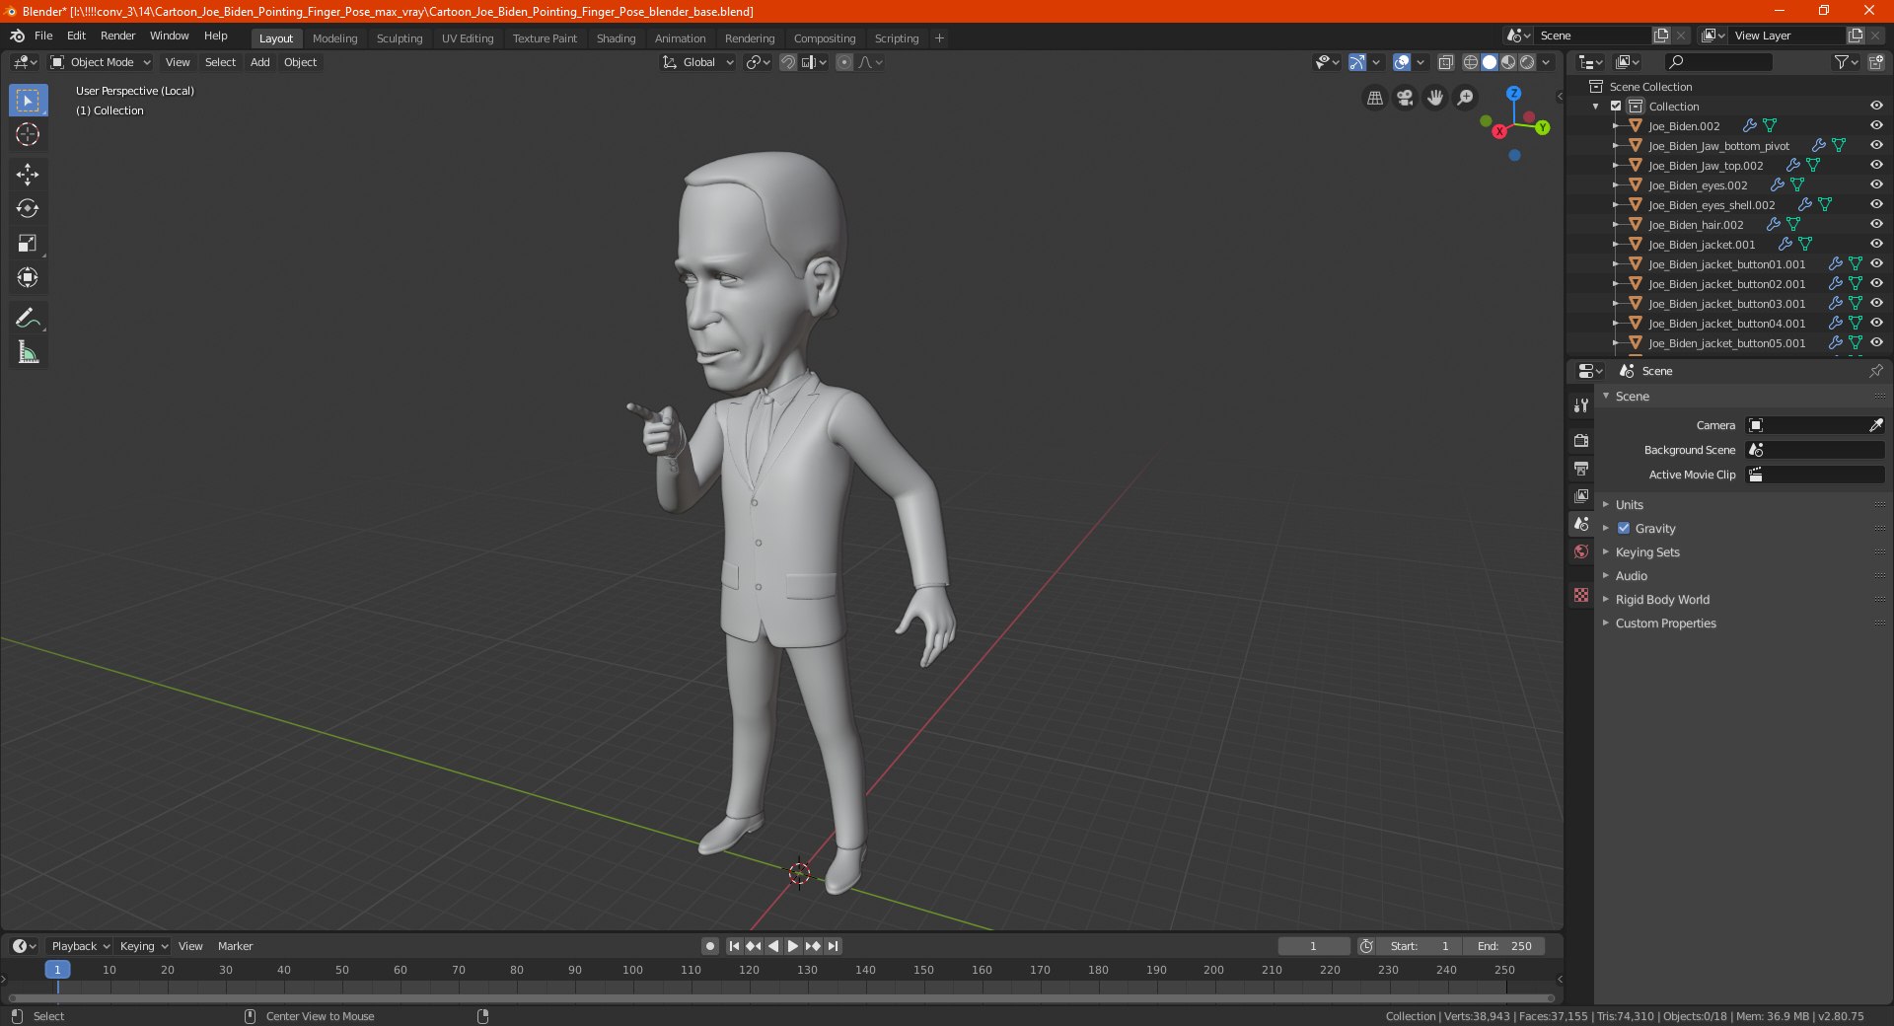The height and width of the screenshot is (1026, 1894).
Task: Expand the Audio panel
Action: tap(1631, 575)
